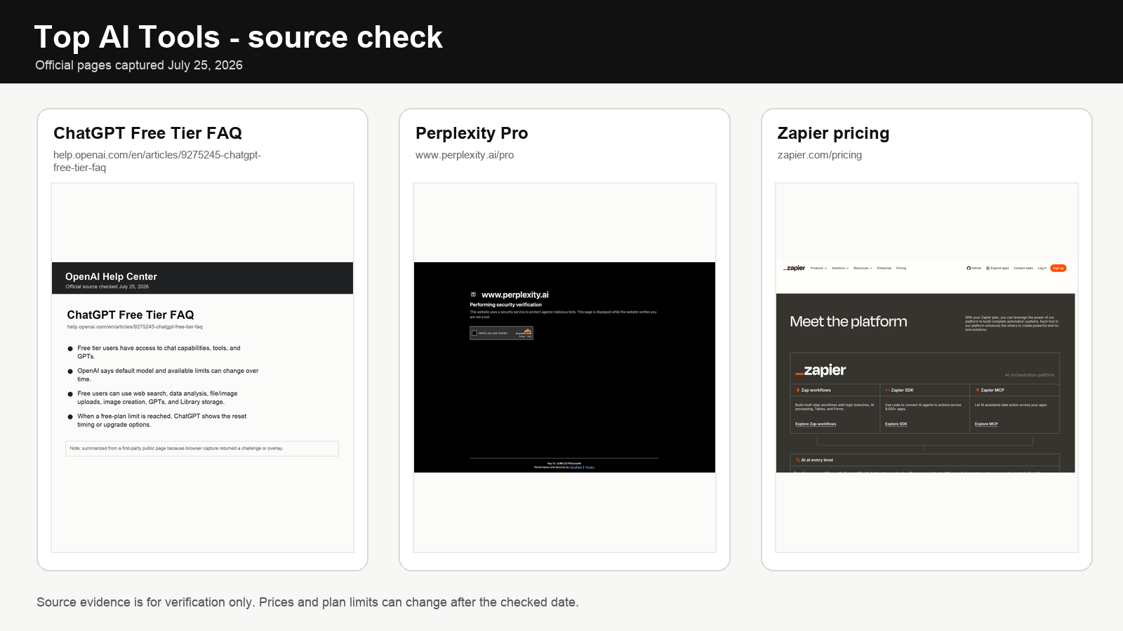This screenshot has height=631, width=1123.
Task: Click 'Official source checked July 25, 2026' text
Action: click(107, 287)
